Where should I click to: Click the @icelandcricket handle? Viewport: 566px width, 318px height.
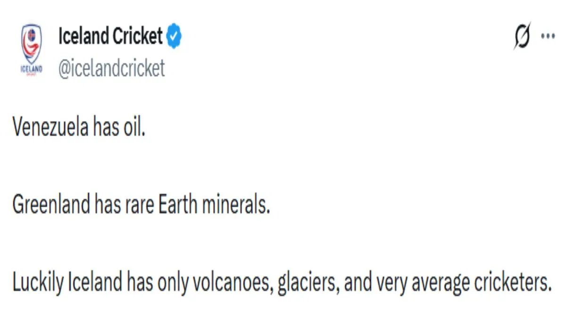[x=112, y=68]
